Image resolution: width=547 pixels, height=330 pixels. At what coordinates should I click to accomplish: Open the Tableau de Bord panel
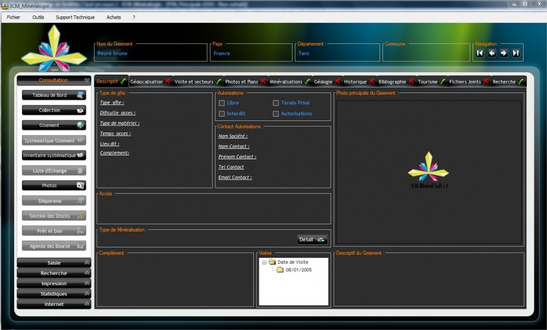54,95
